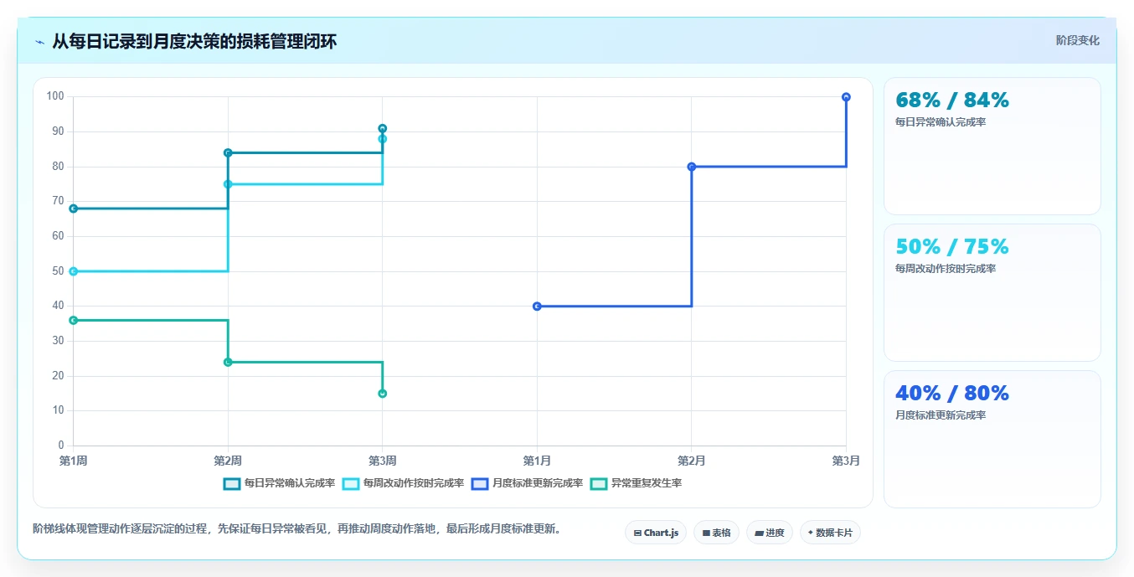Click the 第2月 axis label
Screen dimensions: 1134x577
[x=692, y=461]
